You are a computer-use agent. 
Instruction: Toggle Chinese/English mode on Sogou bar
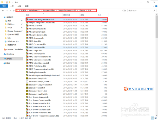coord(130,89)
